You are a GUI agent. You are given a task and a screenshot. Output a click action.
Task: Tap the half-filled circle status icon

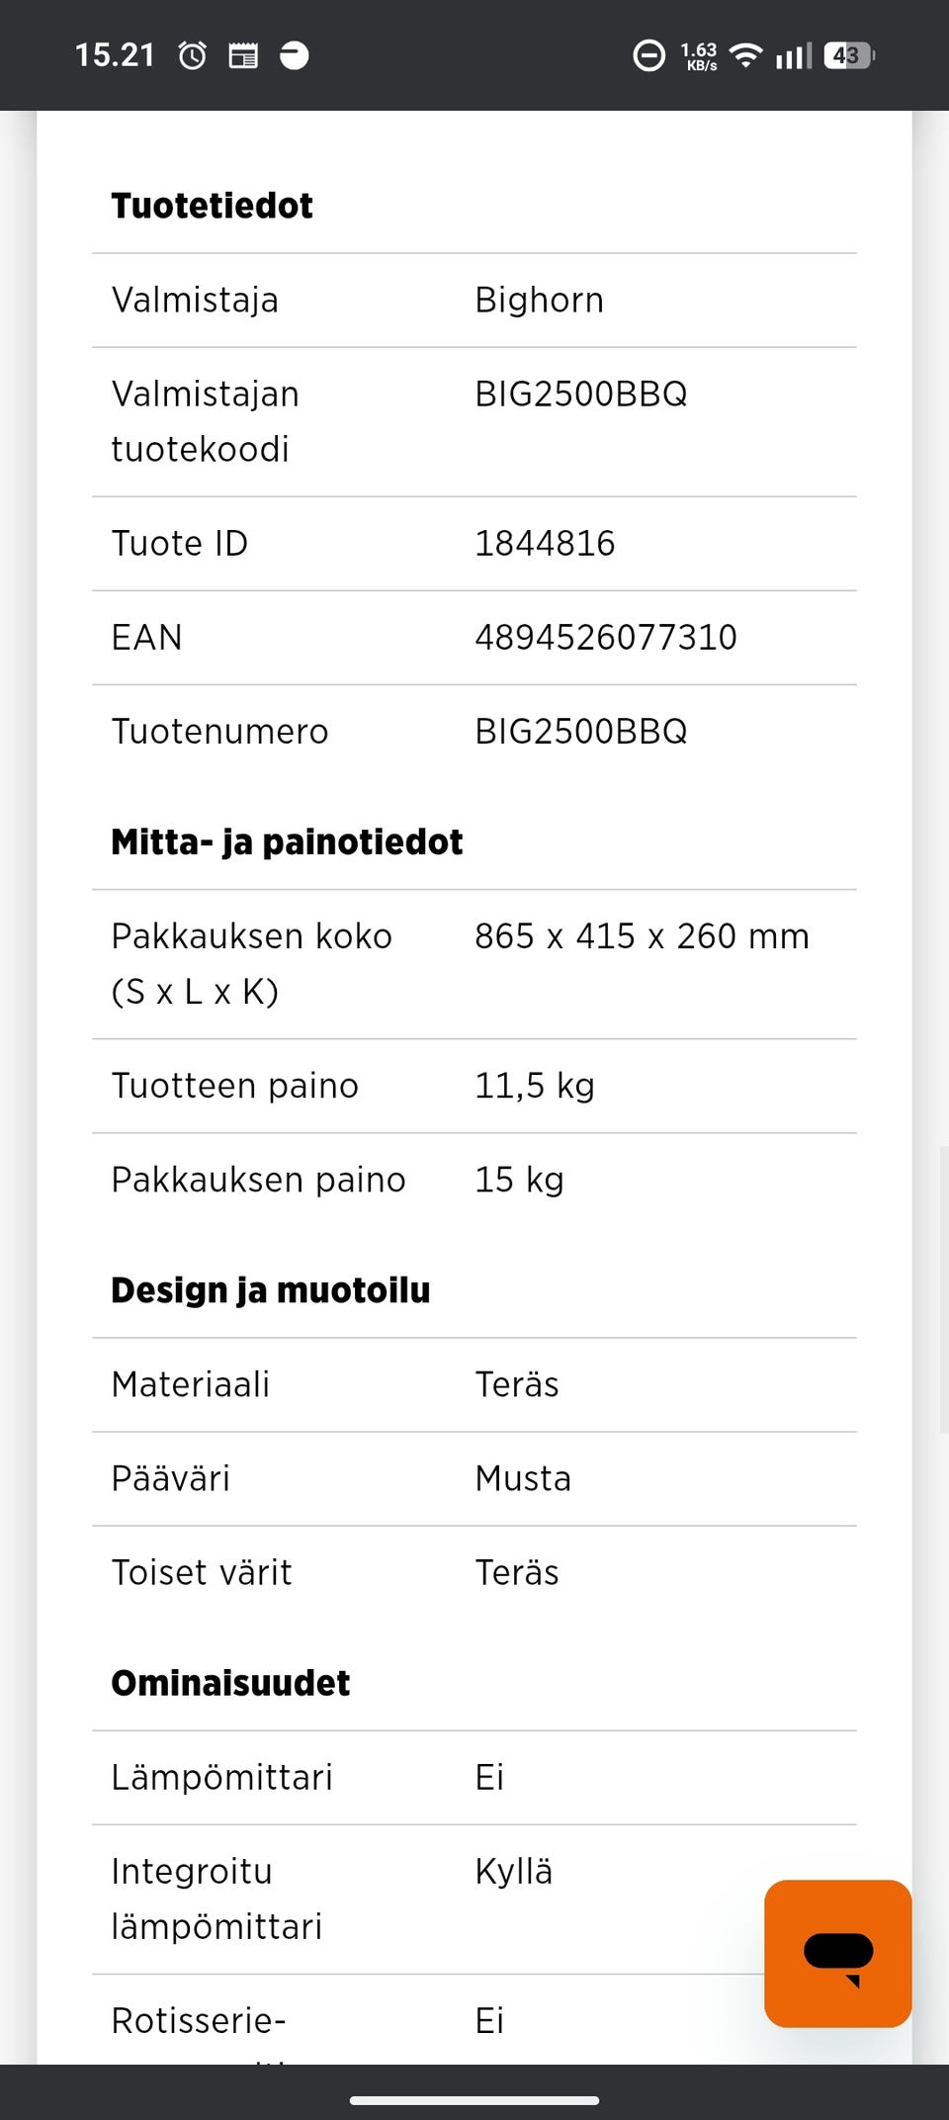click(295, 55)
